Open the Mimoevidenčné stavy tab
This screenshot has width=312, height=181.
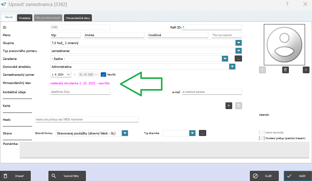pos(79,18)
